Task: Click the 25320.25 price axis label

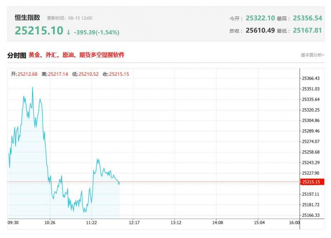Action: click(311, 110)
